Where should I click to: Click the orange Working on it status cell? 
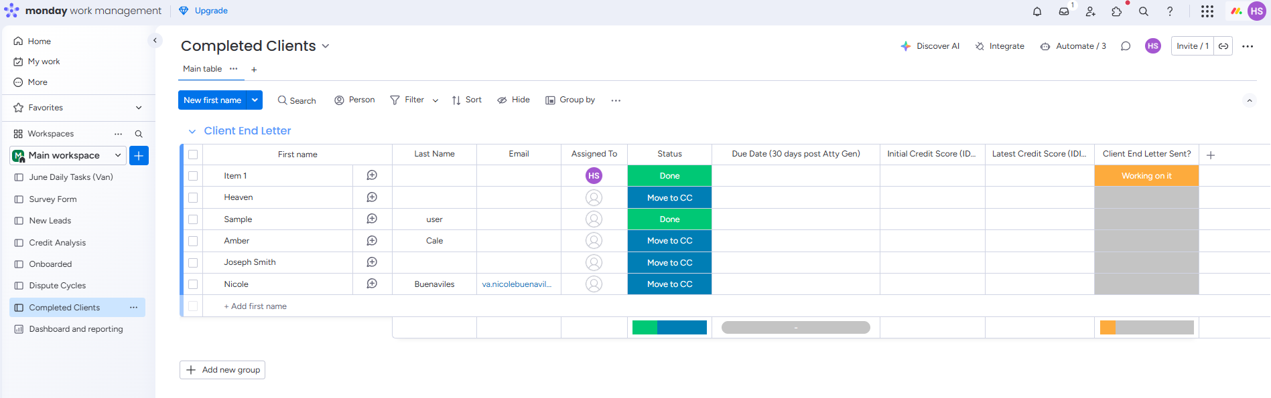1146,176
